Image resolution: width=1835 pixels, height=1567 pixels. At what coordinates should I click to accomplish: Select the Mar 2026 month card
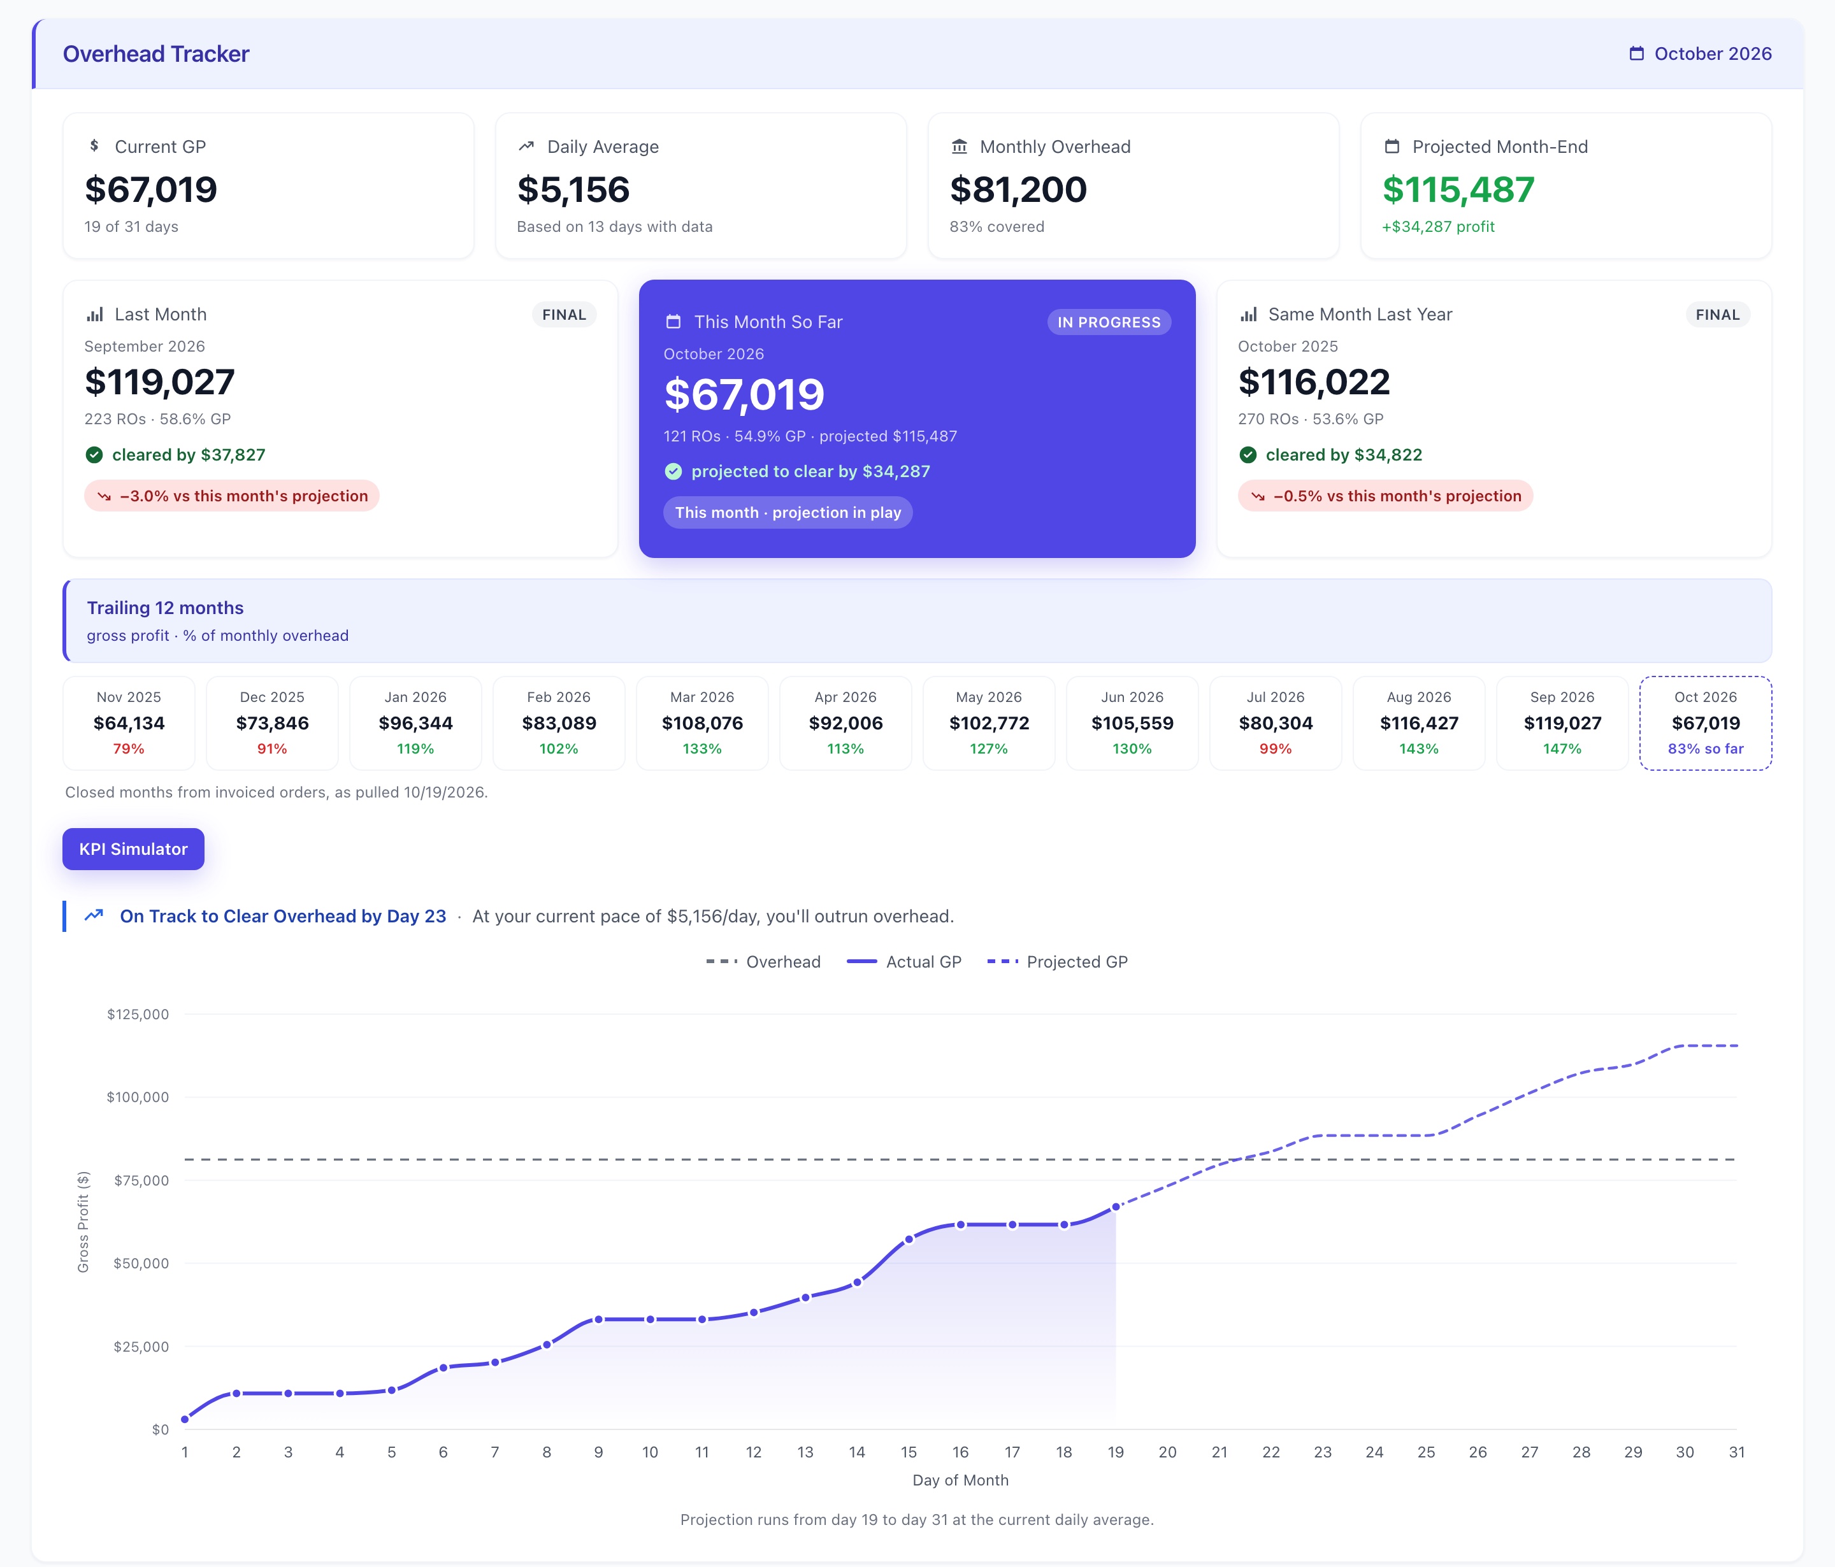702,723
